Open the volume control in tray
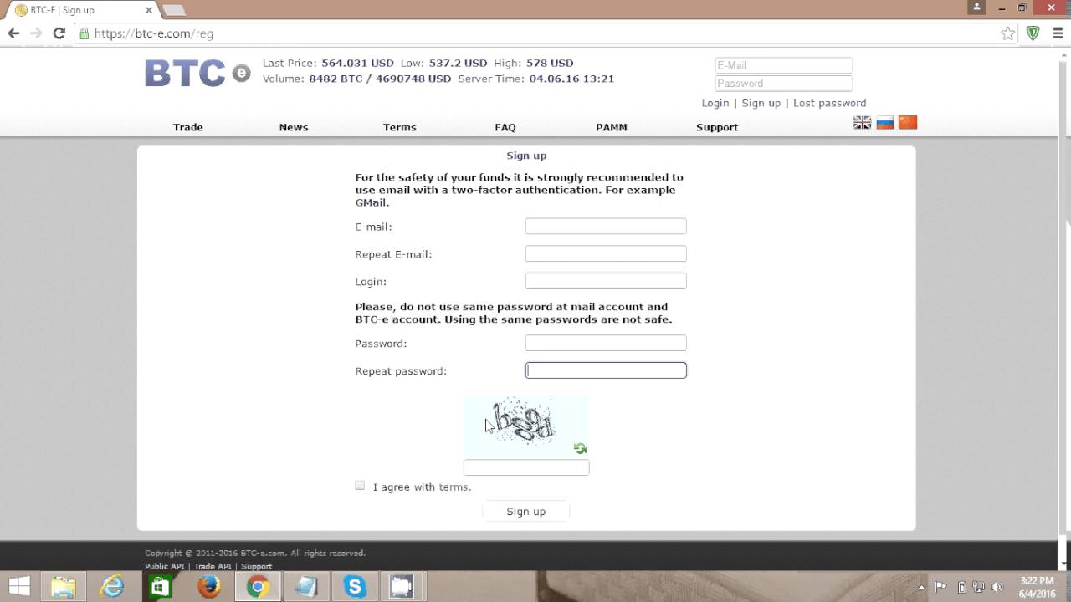This screenshot has height=602, width=1071. coord(997,587)
